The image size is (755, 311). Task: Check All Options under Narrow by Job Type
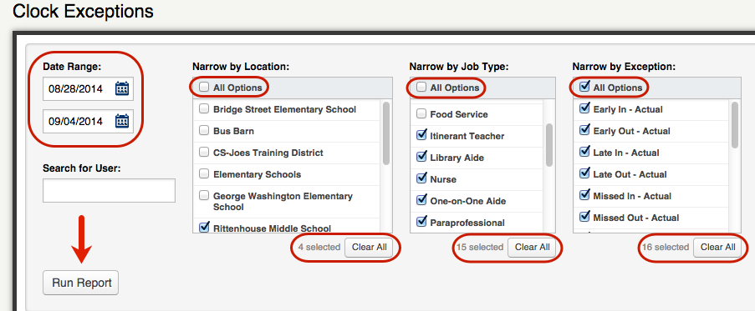click(421, 88)
